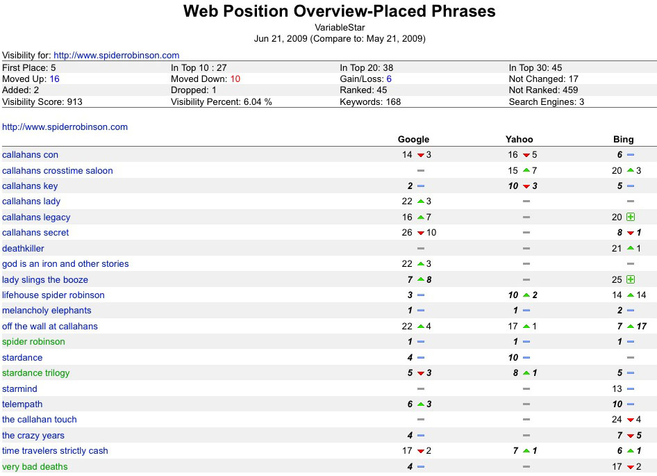Viewport: 657px width, 476px height.
Task: Click green up arrow in deathkiller Bing cell
Action: [630, 248]
